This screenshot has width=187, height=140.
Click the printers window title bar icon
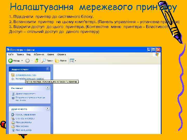pyautogui.click(x=8, y=50)
